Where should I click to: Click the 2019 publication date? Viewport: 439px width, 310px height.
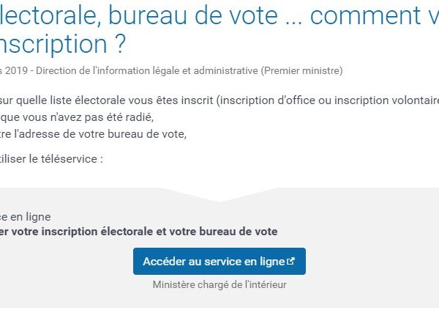(16, 70)
